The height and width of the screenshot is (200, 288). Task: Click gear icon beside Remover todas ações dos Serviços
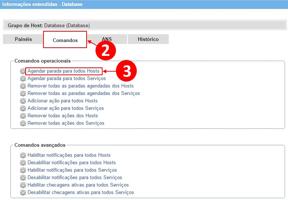pos(23,123)
